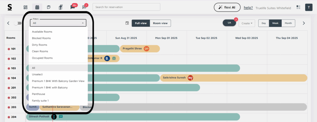Click room 202 label
This screenshot has width=317, height=122.
coord(14,98)
